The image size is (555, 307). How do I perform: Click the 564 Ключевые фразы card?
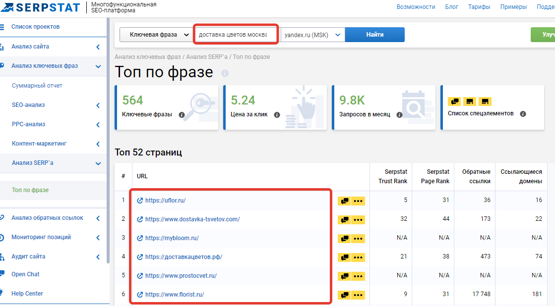[x=167, y=107]
